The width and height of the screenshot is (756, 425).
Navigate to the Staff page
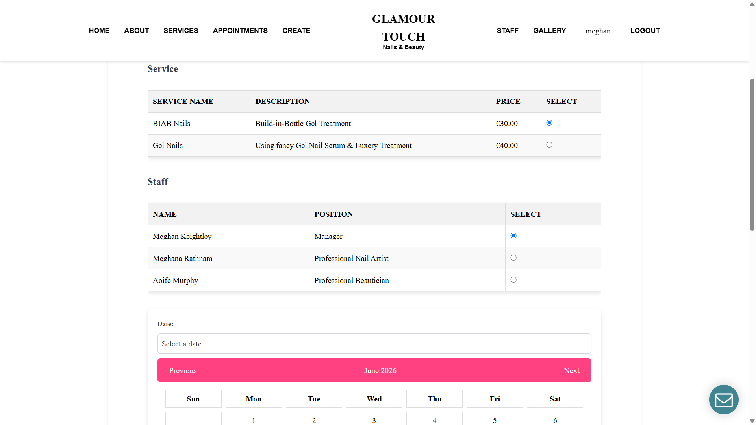click(508, 31)
